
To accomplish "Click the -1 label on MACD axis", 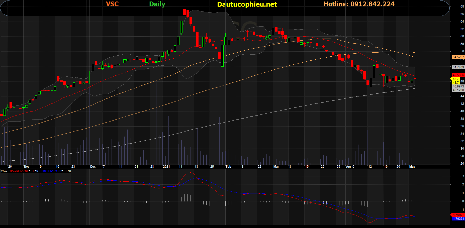I will (x=462, y=210).
